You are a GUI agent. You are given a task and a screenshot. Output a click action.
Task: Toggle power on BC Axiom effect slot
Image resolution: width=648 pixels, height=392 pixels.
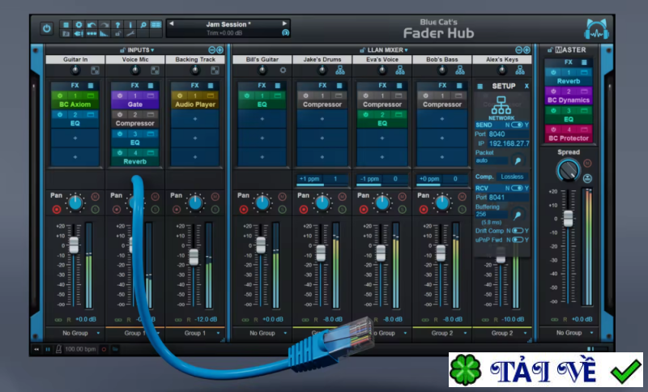pos(60,96)
